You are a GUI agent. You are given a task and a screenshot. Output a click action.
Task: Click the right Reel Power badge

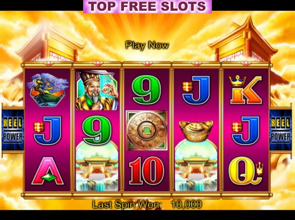(x=281, y=130)
